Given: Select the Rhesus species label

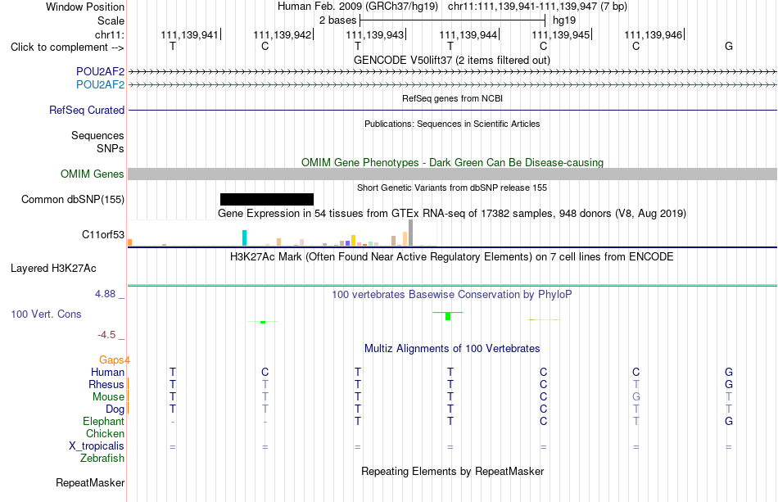Looking at the screenshot, I should point(106,384).
